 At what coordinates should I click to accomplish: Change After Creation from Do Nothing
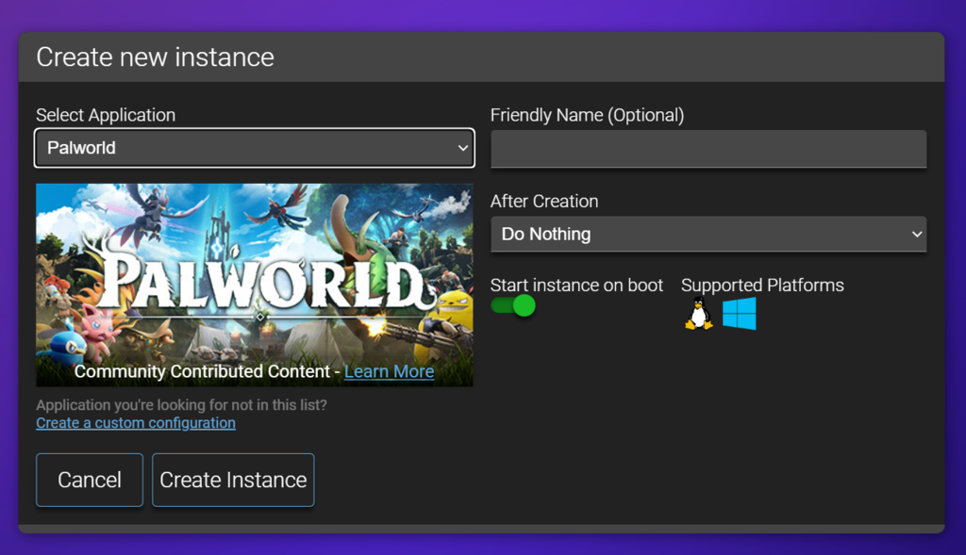tap(708, 234)
